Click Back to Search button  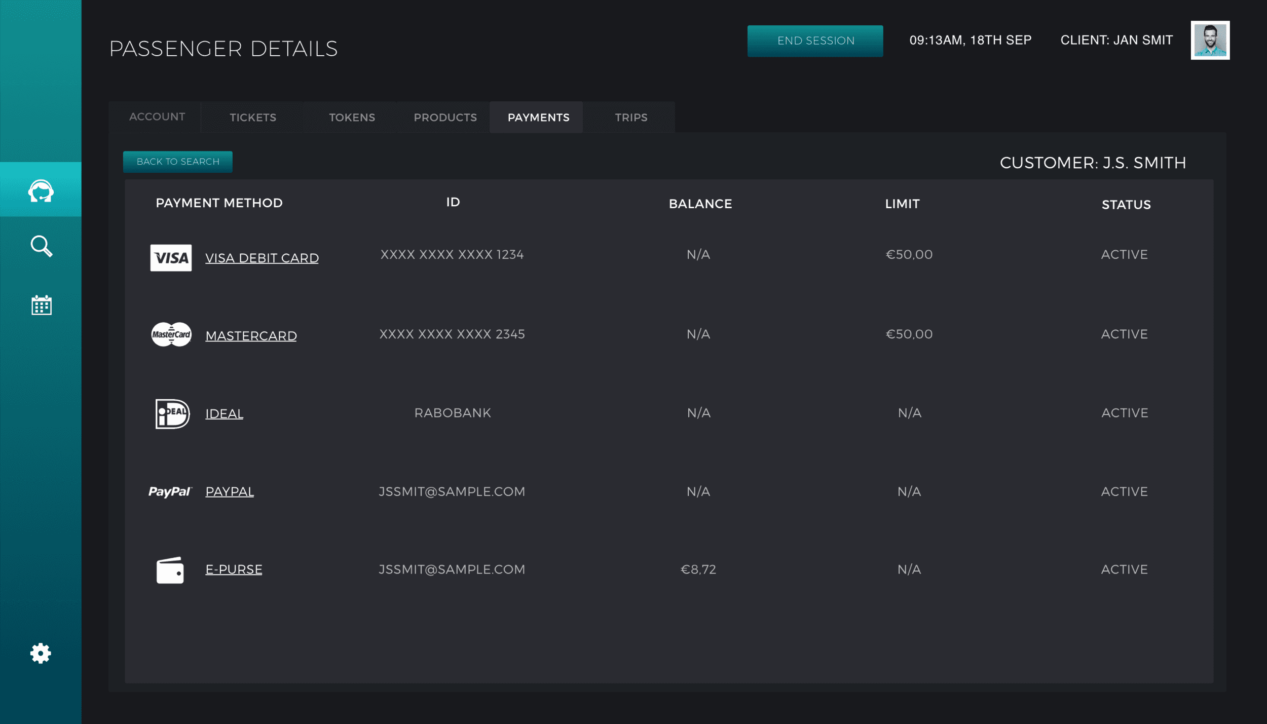(x=178, y=162)
